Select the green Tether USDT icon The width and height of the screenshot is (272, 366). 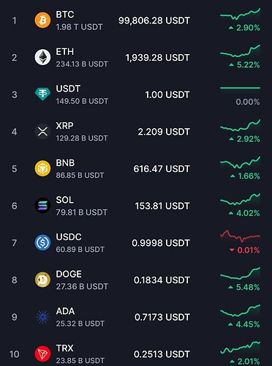(x=42, y=94)
